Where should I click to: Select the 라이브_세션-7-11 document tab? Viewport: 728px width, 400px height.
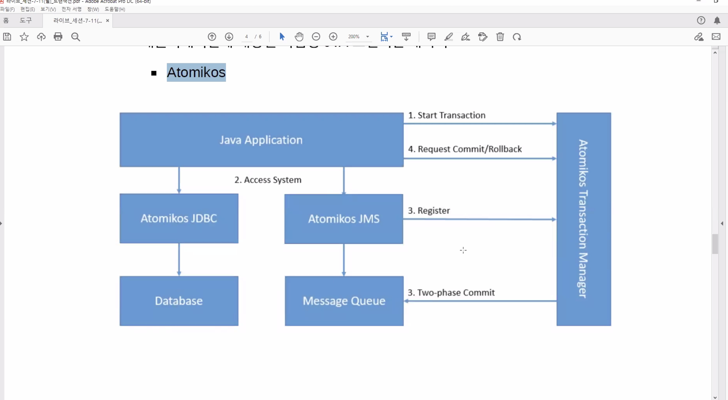78,20
